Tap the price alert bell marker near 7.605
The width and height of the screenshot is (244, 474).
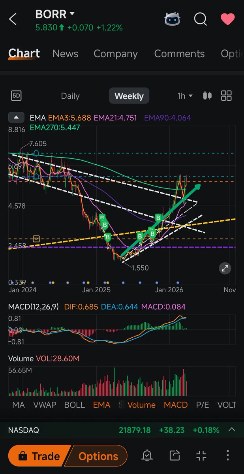[x=36, y=153]
